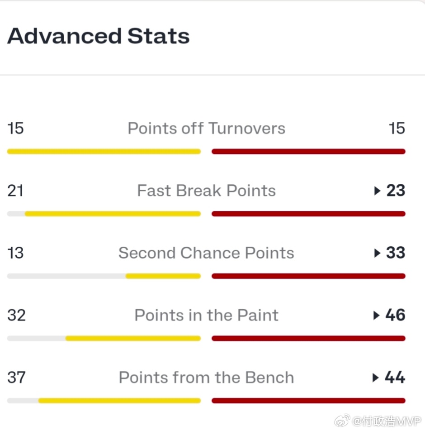This screenshot has height=431, width=425.
Task: Open the Second Chance Points stat
Action: pos(207,253)
